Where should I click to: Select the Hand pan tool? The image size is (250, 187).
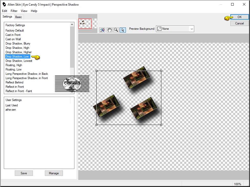109,30
